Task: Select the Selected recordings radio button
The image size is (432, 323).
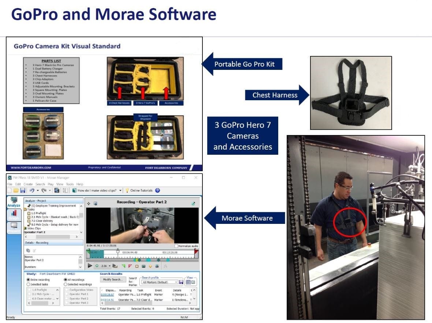Action: tap(66, 284)
